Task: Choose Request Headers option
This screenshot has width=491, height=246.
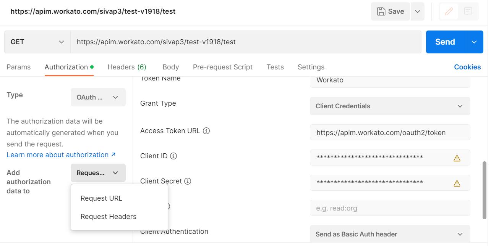Action: tap(108, 217)
